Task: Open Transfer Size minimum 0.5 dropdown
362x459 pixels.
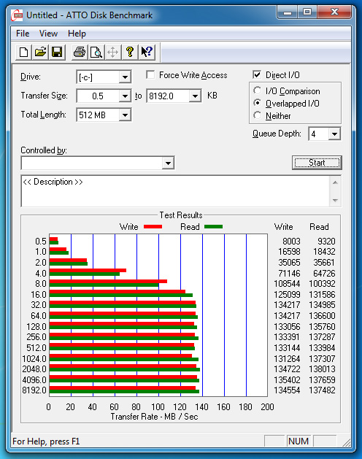Action: 125,96
